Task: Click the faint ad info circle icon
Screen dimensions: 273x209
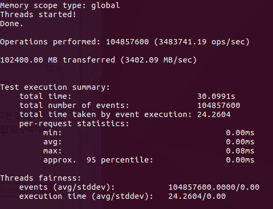Action: coord(50,69)
